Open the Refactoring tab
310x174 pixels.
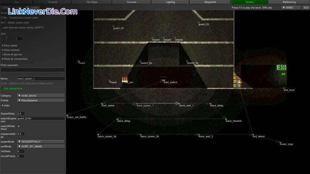click(x=289, y=2)
